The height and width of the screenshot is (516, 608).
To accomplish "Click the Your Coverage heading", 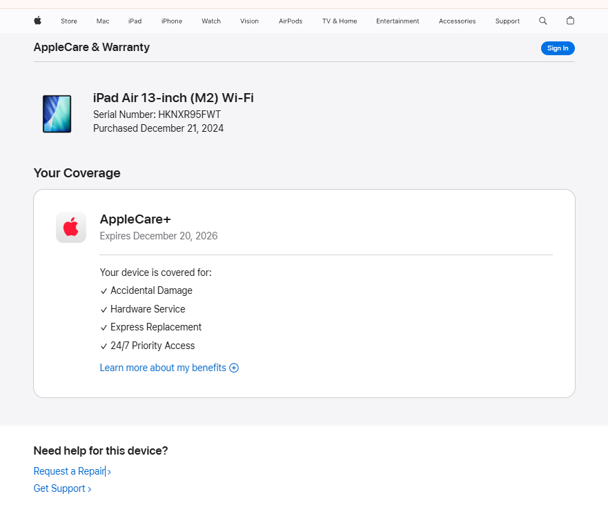I will [x=77, y=173].
